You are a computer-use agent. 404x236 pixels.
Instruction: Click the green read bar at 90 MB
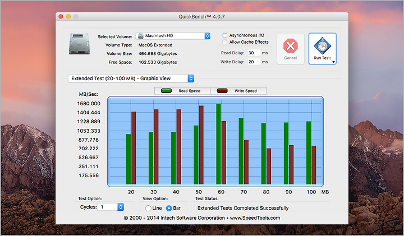tap(286, 154)
